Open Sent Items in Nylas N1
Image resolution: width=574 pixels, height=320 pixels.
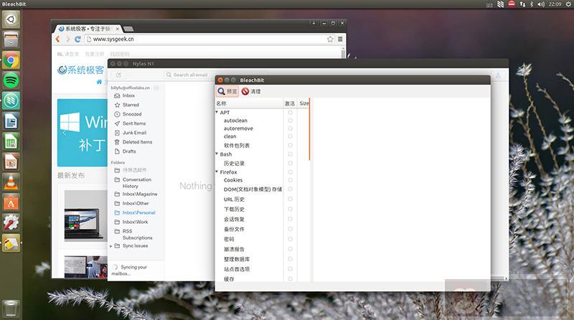pos(134,123)
